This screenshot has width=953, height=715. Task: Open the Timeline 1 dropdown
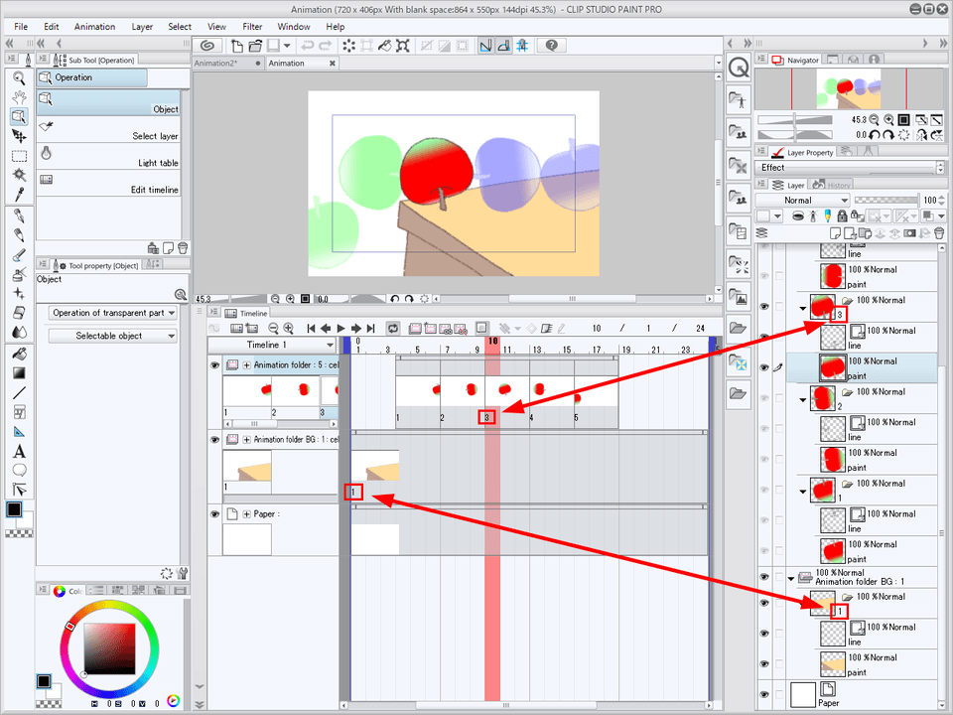(x=272, y=345)
